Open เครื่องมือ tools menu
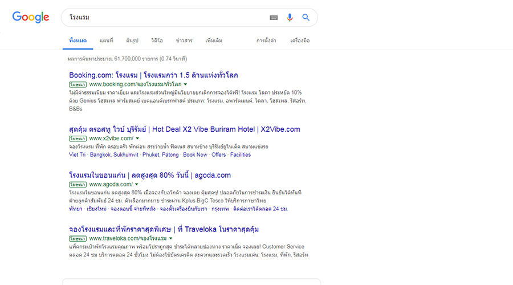The height and width of the screenshot is (285, 513). click(x=300, y=40)
